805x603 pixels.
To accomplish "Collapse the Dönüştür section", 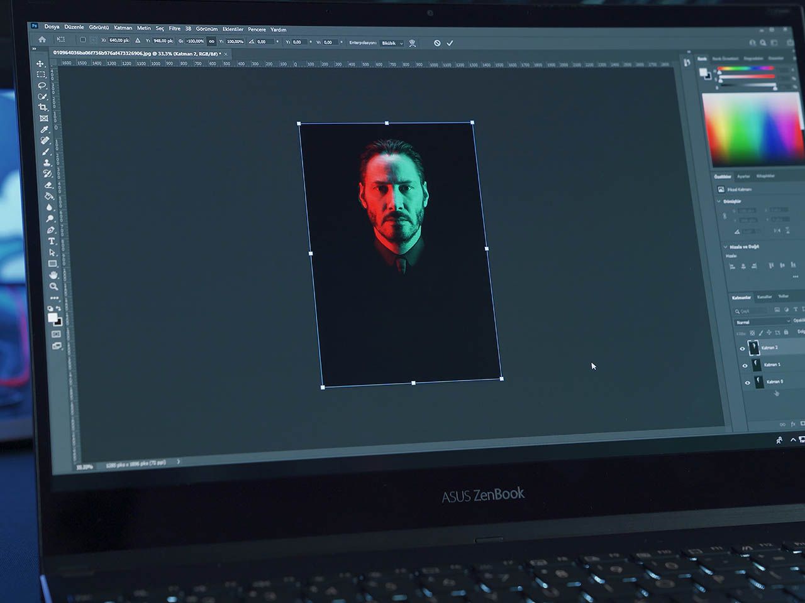I will coord(719,201).
